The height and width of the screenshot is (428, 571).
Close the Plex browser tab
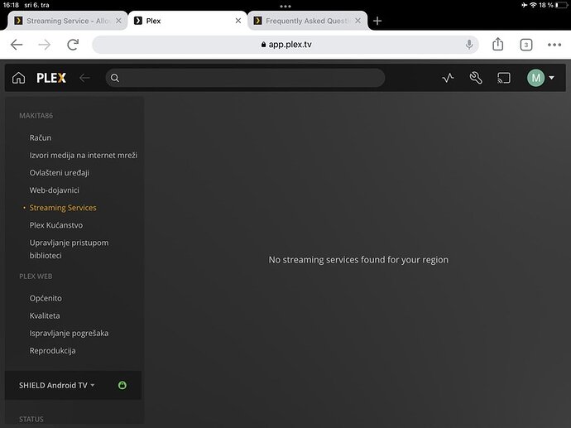click(238, 21)
